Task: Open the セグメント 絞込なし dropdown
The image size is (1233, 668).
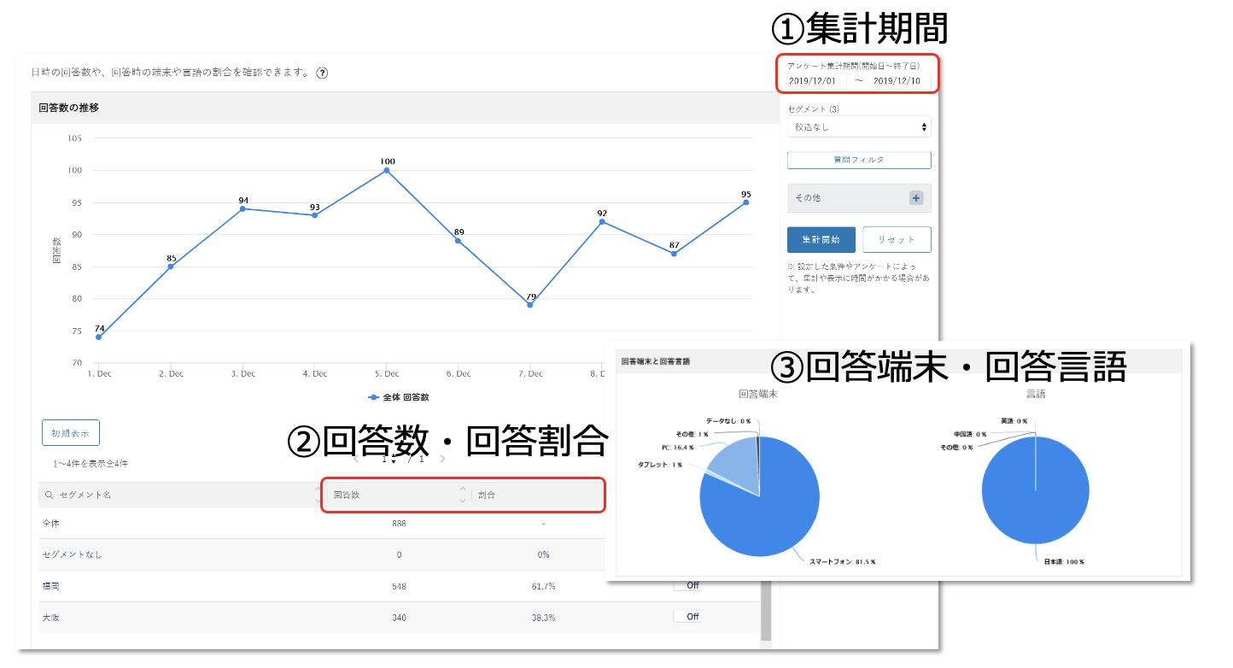Action: coord(859,127)
